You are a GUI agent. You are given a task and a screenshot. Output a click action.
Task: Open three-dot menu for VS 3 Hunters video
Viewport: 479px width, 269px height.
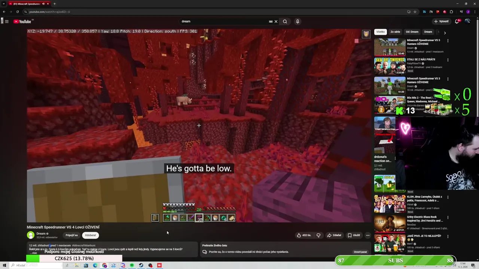(x=448, y=79)
